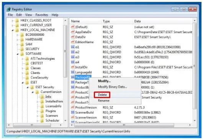Click the ATI Technologies folder icon
The image size is (203, 140).
point(27,58)
